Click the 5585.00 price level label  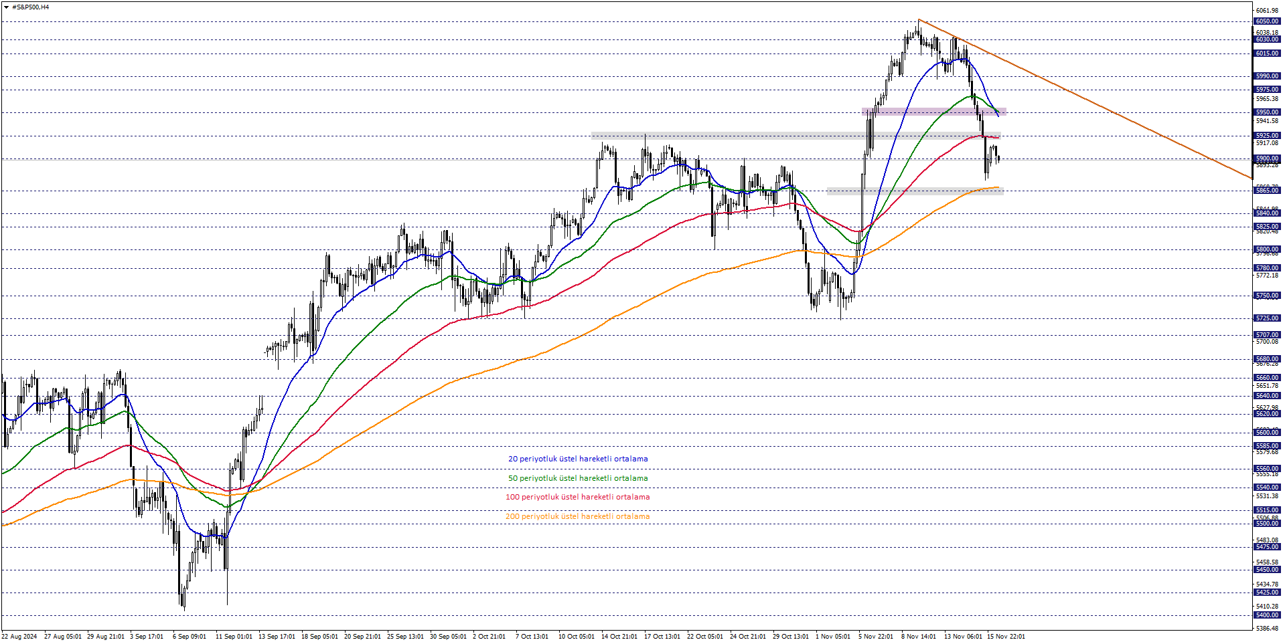coord(1267,446)
